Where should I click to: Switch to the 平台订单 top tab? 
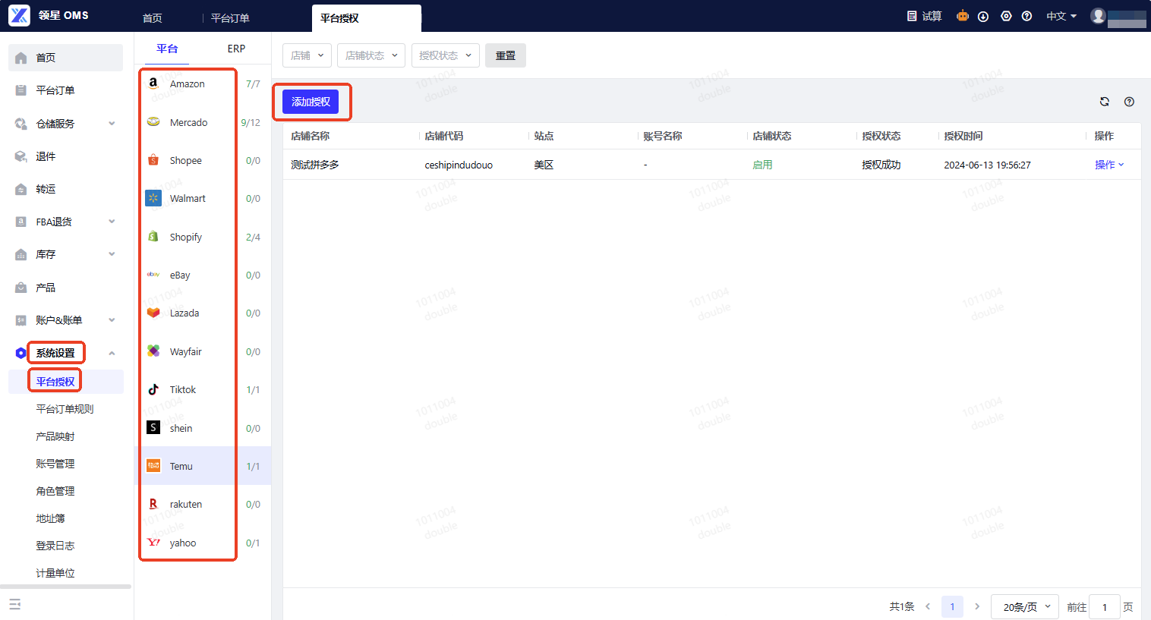click(230, 18)
